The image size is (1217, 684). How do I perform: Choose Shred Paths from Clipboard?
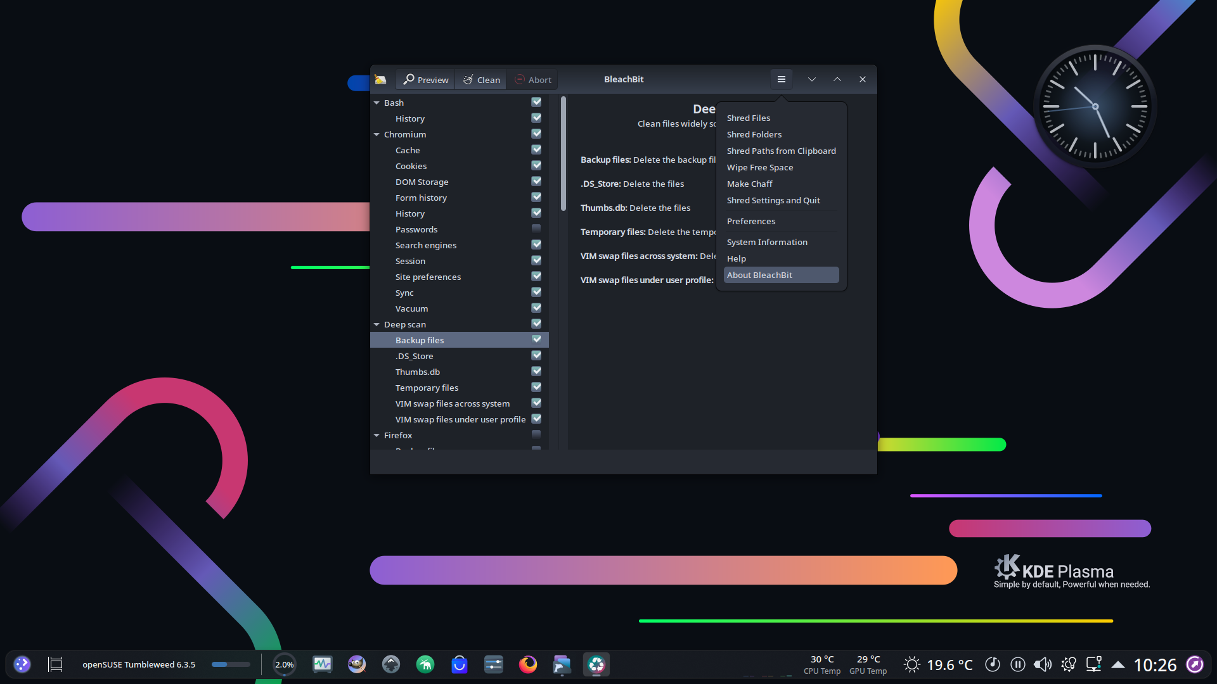pyautogui.click(x=781, y=151)
